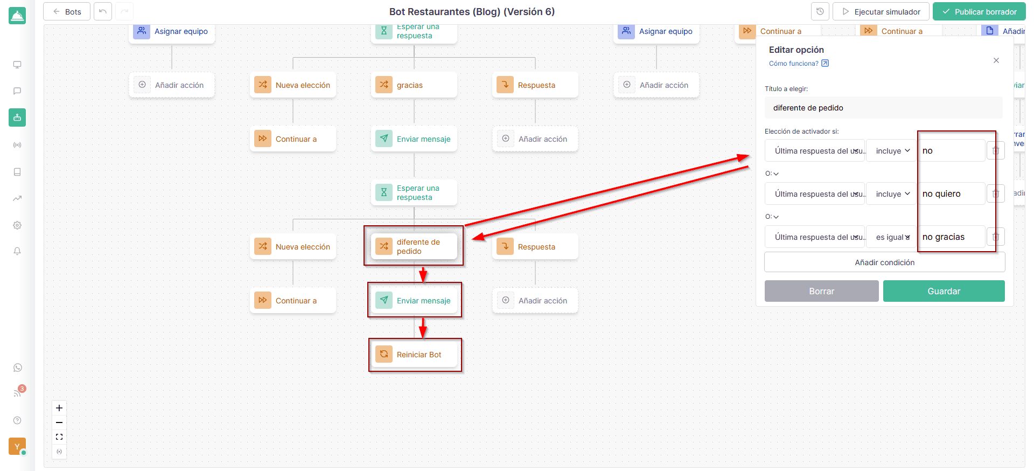Open the notifications bell icon
1034x471 pixels.
coord(17,251)
